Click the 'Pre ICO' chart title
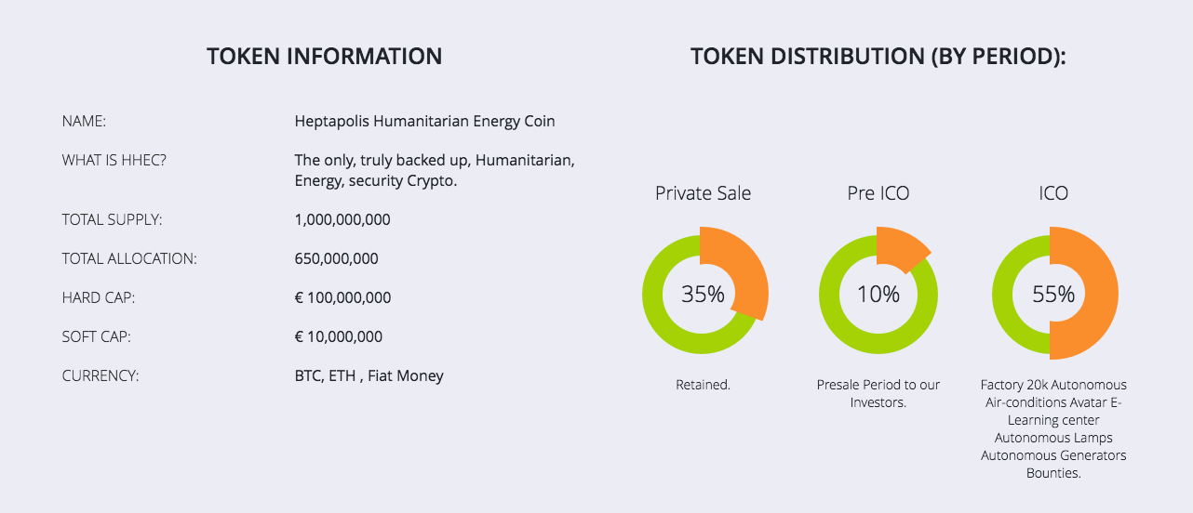The width and height of the screenshot is (1193, 513). pyautogui.click(x=878, y=193)
